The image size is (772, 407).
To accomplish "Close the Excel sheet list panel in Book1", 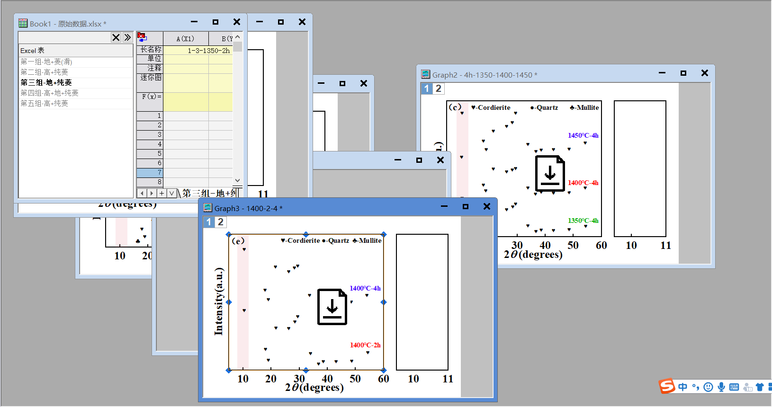I will [116, 37].
